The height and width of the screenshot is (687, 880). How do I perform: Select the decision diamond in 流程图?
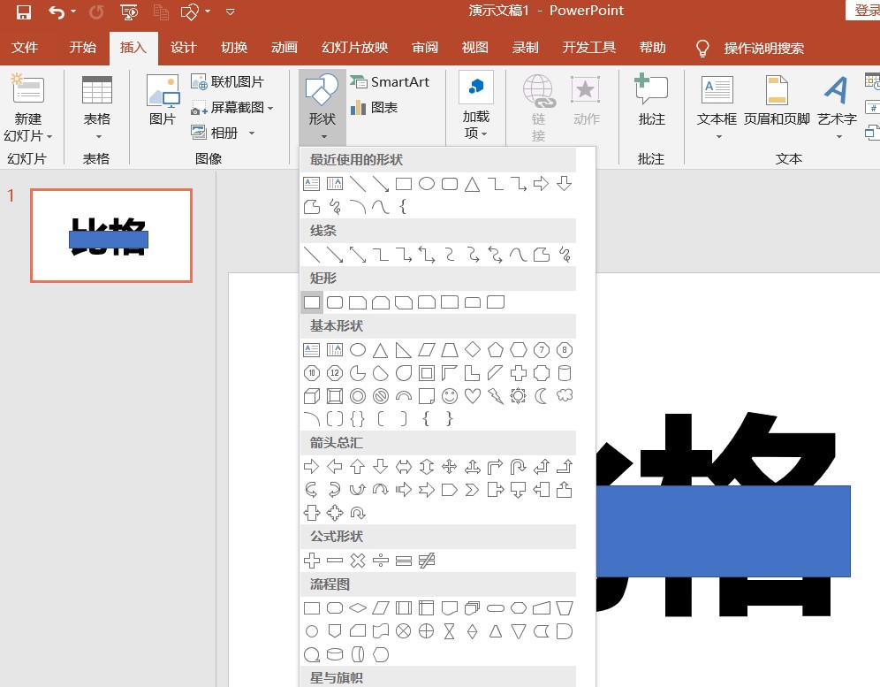358,607
